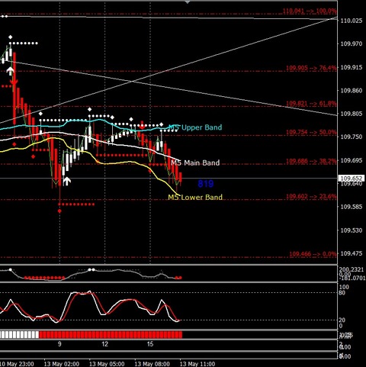Viewport: 366px width, 367px height.
Task: Click the 110.025 price axis value
Action: point(352,21)
